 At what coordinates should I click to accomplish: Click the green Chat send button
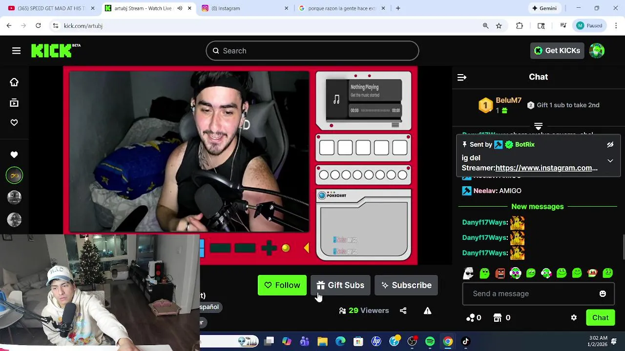coord(600,318)
